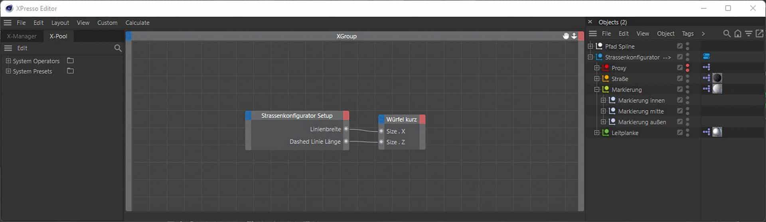Select the Proxy row's tag icon
This screenshot has width=766, height=222.
(707, 67)
